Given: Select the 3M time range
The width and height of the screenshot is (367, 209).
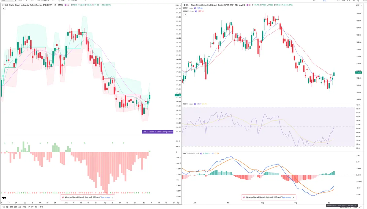Looking at the screenshot, I should click(15, 207).
